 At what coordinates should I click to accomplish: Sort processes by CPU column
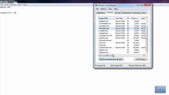click(128, 18)
